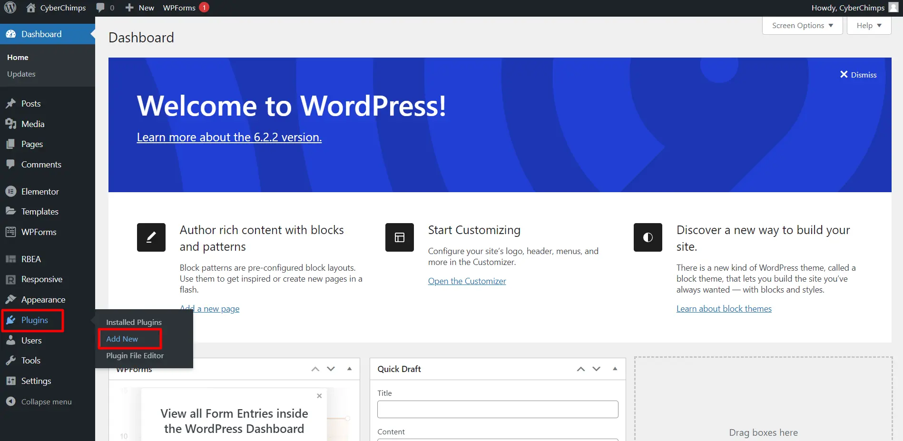Move the Quick Draft widget up
The width and height of the screenshot is (903, 441).
(581, 369)
